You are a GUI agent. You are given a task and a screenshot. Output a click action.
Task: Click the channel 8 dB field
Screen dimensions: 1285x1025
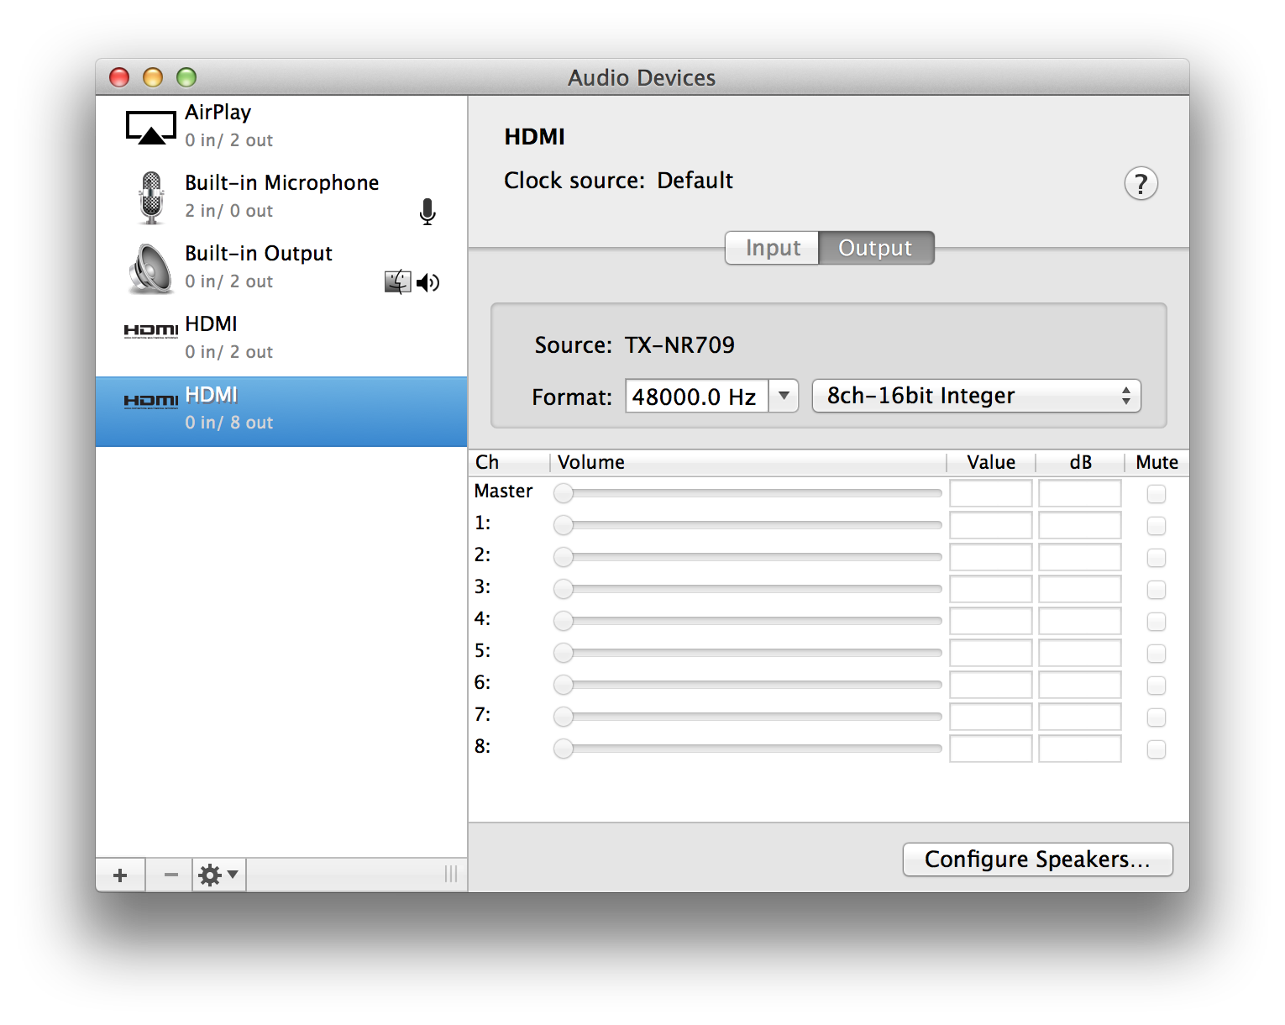1080,749
